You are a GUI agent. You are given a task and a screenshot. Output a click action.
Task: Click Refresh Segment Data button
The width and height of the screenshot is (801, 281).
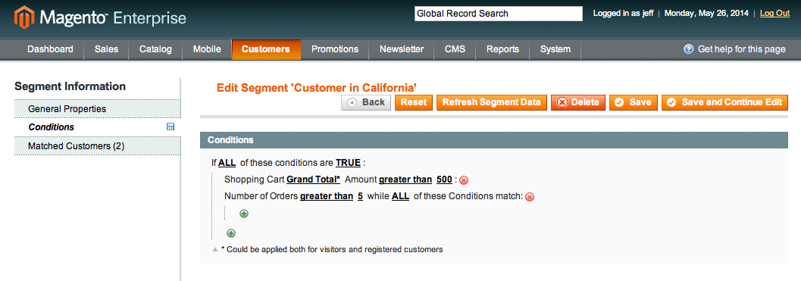(491, 102)
